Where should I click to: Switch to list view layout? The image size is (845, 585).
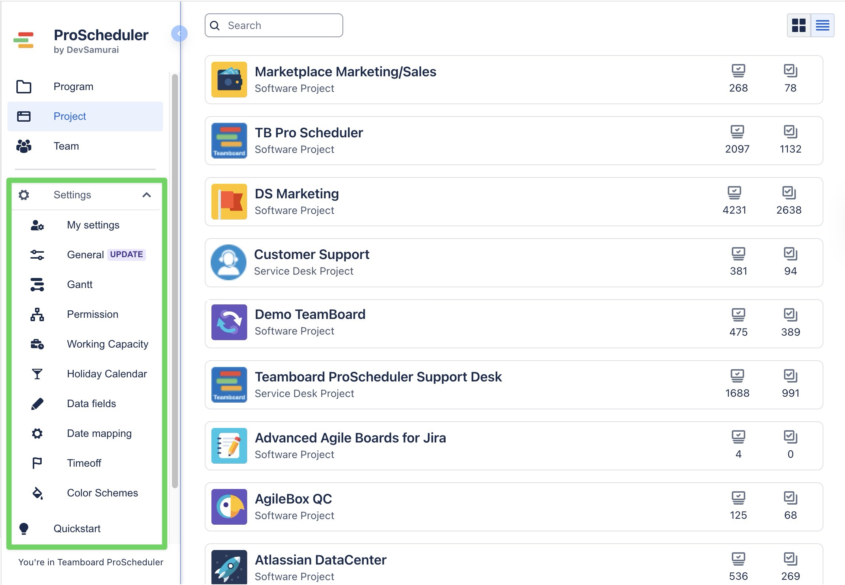coord(822,25)
